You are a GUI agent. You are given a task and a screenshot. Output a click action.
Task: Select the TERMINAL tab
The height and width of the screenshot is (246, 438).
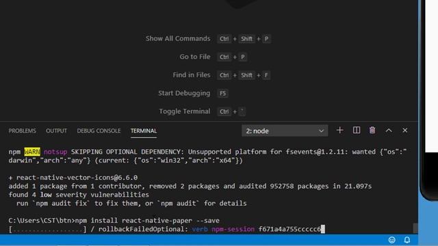(144, 131)
